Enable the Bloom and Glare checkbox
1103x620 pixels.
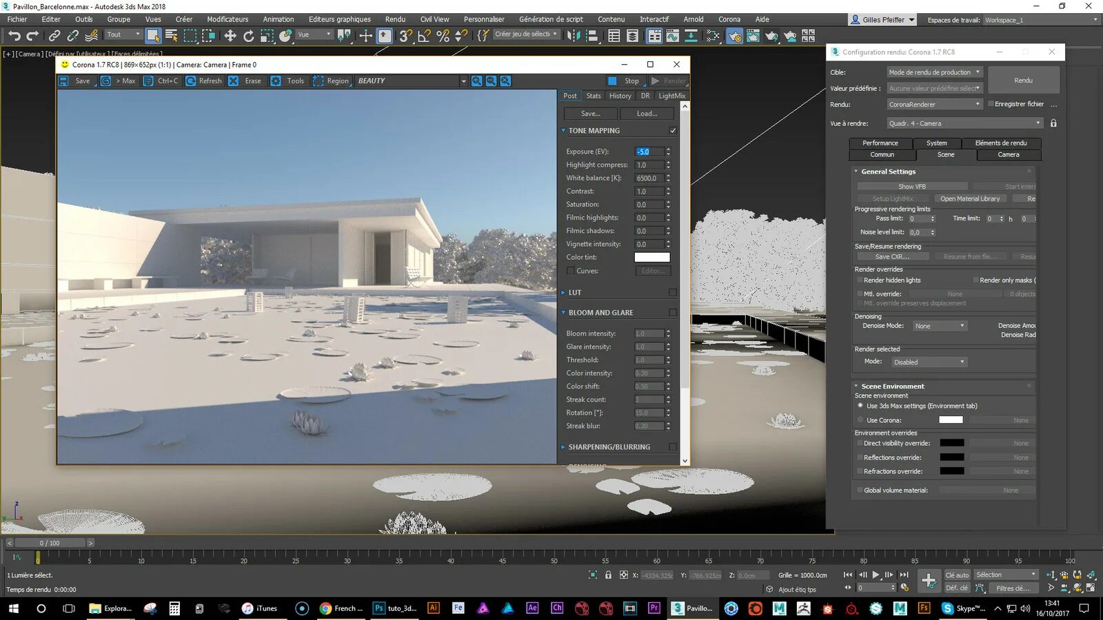[x=673, y=312]
